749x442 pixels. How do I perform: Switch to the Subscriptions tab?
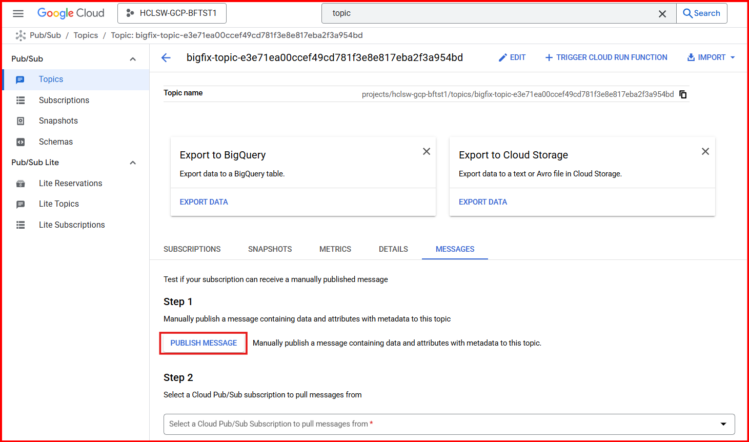coord(192,249)
